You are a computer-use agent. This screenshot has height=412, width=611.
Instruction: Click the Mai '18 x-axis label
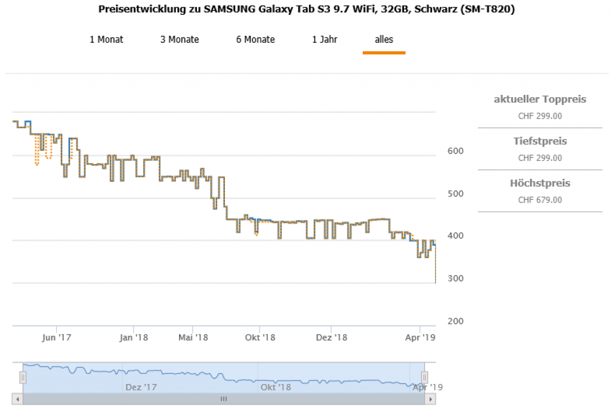193,337
